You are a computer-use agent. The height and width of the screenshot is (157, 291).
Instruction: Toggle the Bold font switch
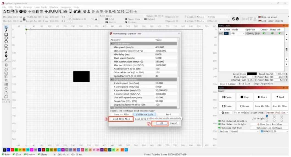coord(107,19)
